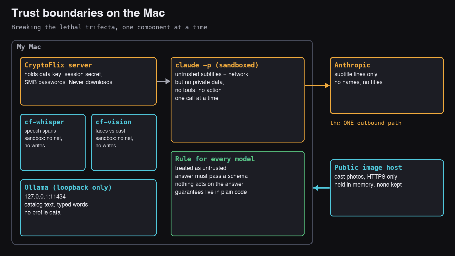Click 'faces vs cast' text
This screenshot has height=256, width=455.
click(110, 131)
